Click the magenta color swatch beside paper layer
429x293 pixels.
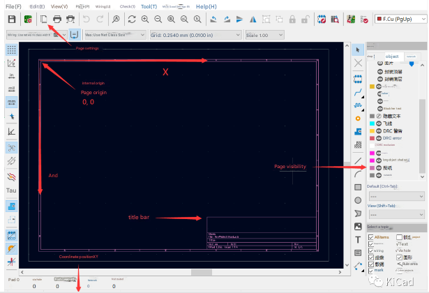point(370,167)
